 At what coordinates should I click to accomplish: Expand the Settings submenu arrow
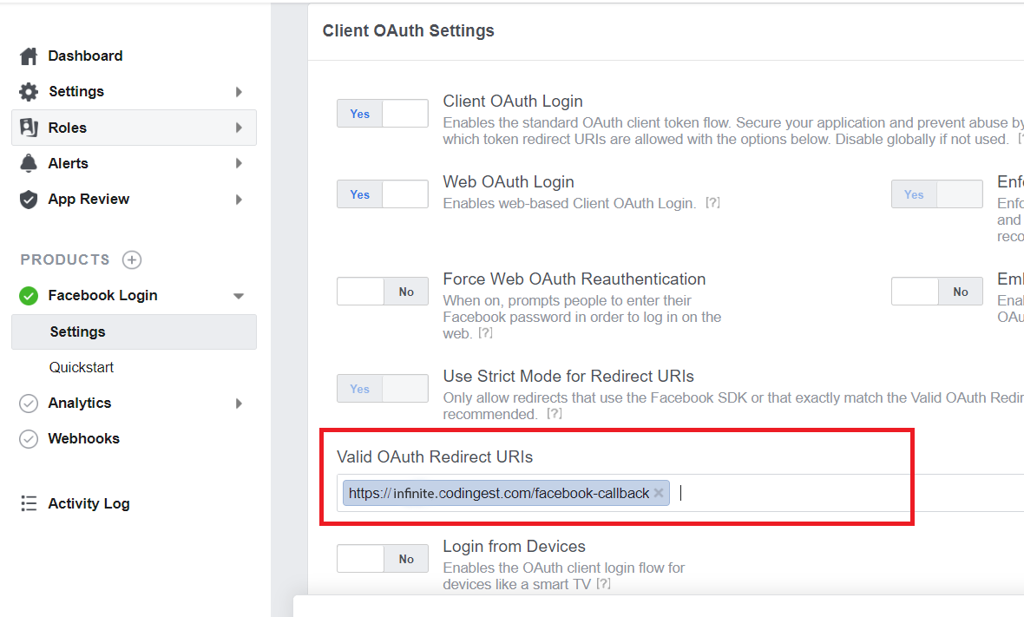[239, 92]
